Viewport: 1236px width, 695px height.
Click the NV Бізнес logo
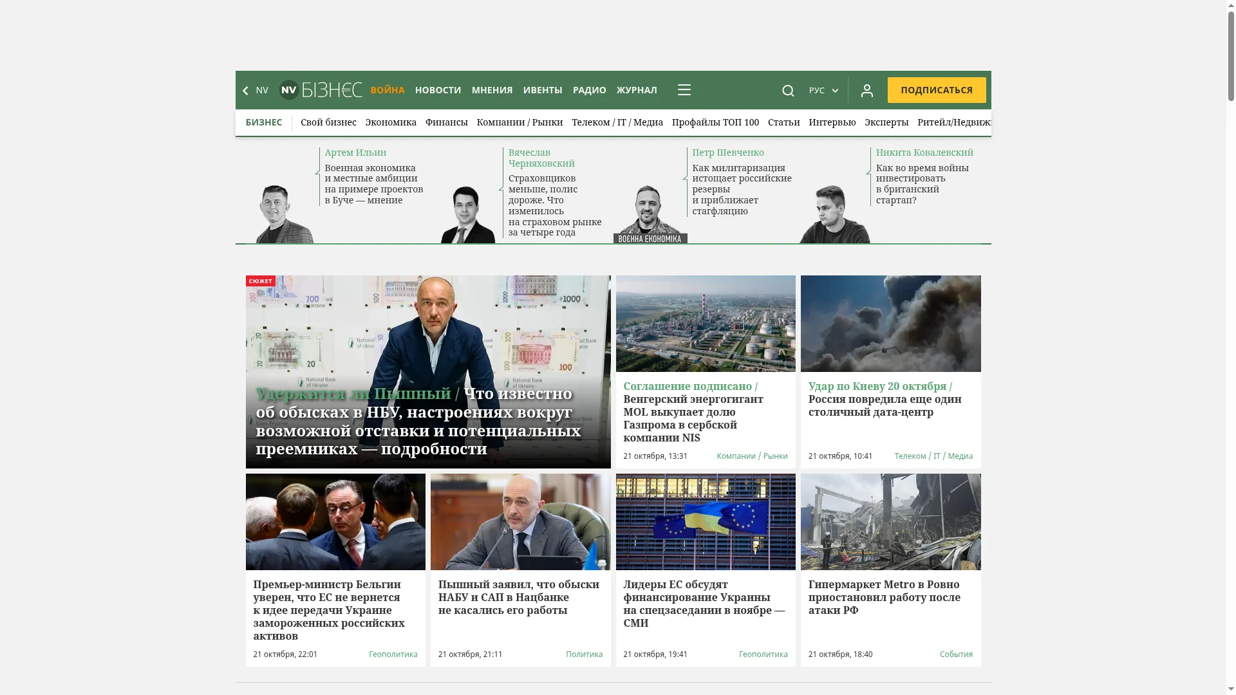click(321, 90)
